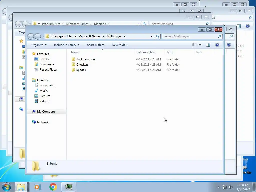
Task: Close the Multiplayer window
Action: click(x=218, y=29)
